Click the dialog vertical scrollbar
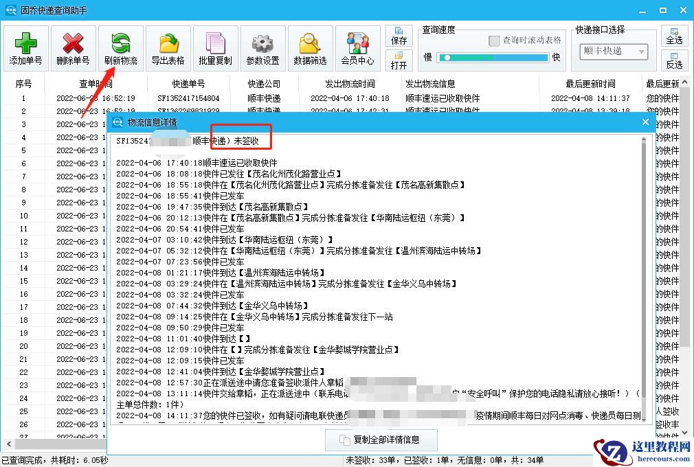Image resolution: width=694 pixels, height=467 pixels. 644,279
